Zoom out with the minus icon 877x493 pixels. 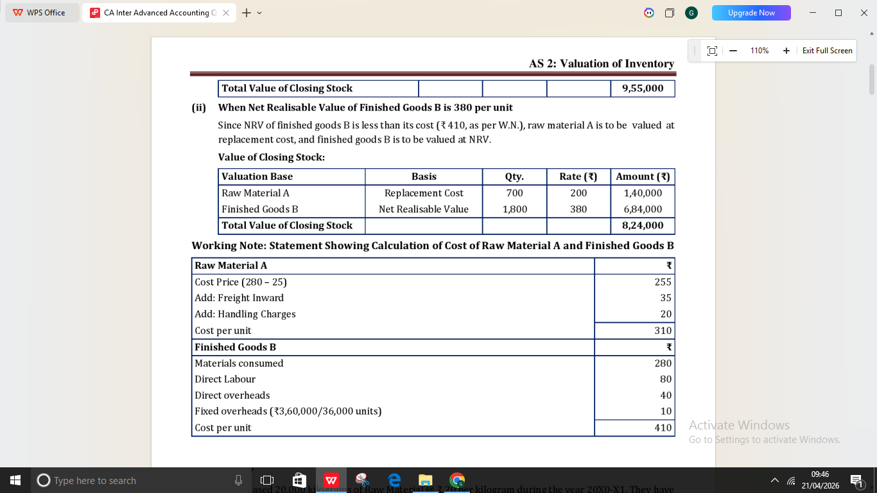click(x=733, y=51)
